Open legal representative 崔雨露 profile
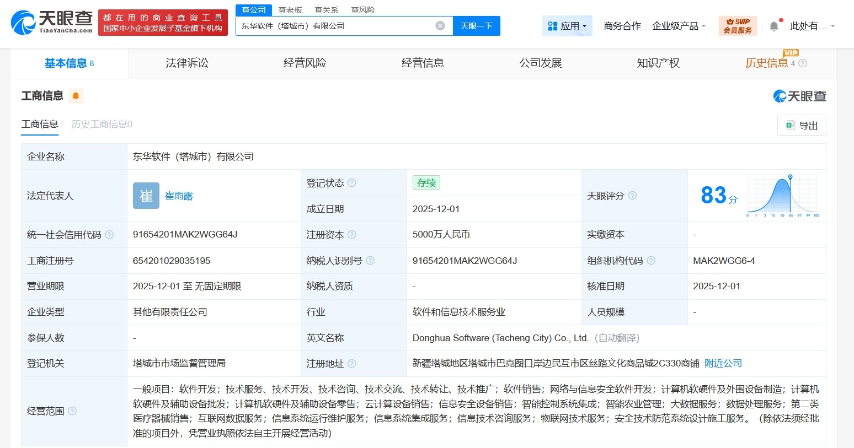The width and height of the screenshot is (854, 448). pos(178,196)
